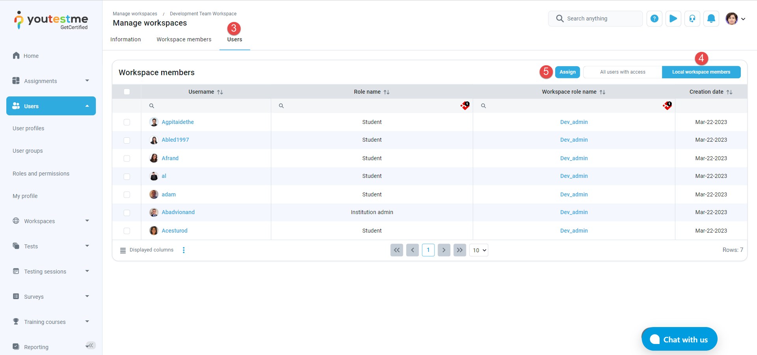Open the video tutorial play icon

point(673,18)
